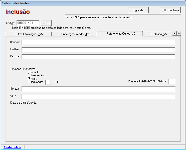Click the Serasa text field
This screenshot has width=186, height=150.
tap(98, 89)
